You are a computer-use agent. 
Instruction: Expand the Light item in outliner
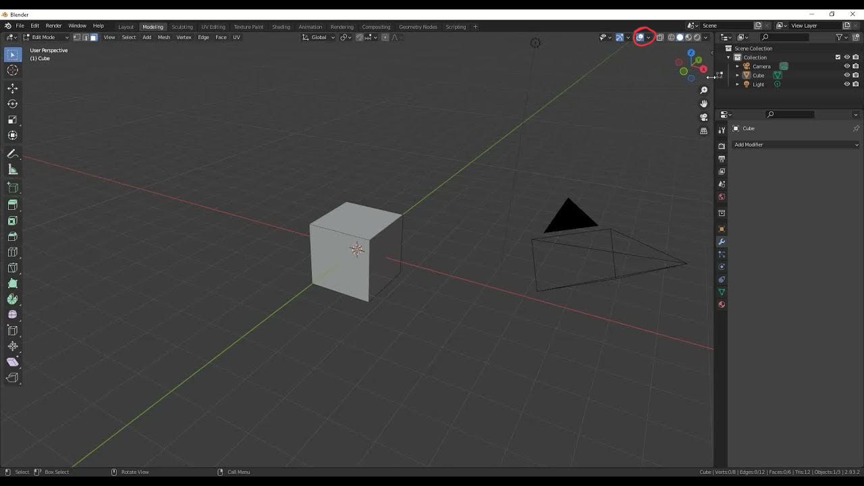tap(737, 84)
